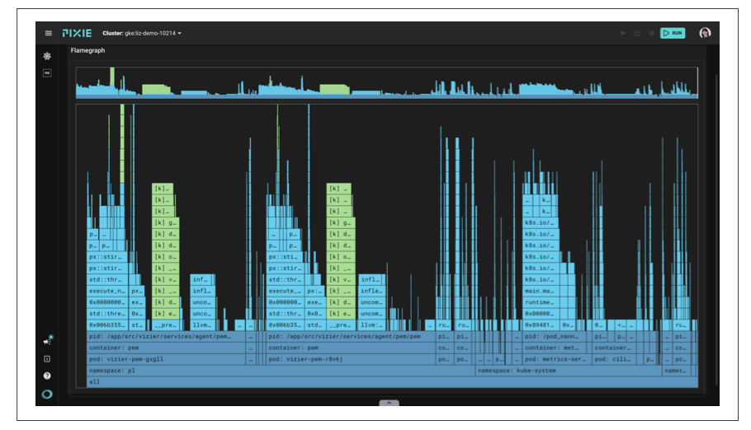Screen dimensions: 751x430
Task: Select the 'names…' namespace frame
Action: coord(678,371)
